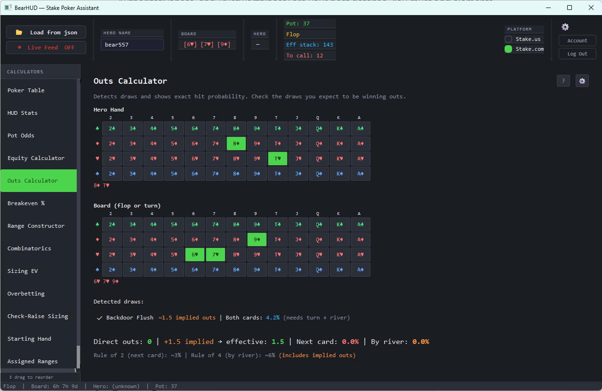Click the Hero cards field showing dash
This screenshot has height=391, width=602.
(260, 44)
